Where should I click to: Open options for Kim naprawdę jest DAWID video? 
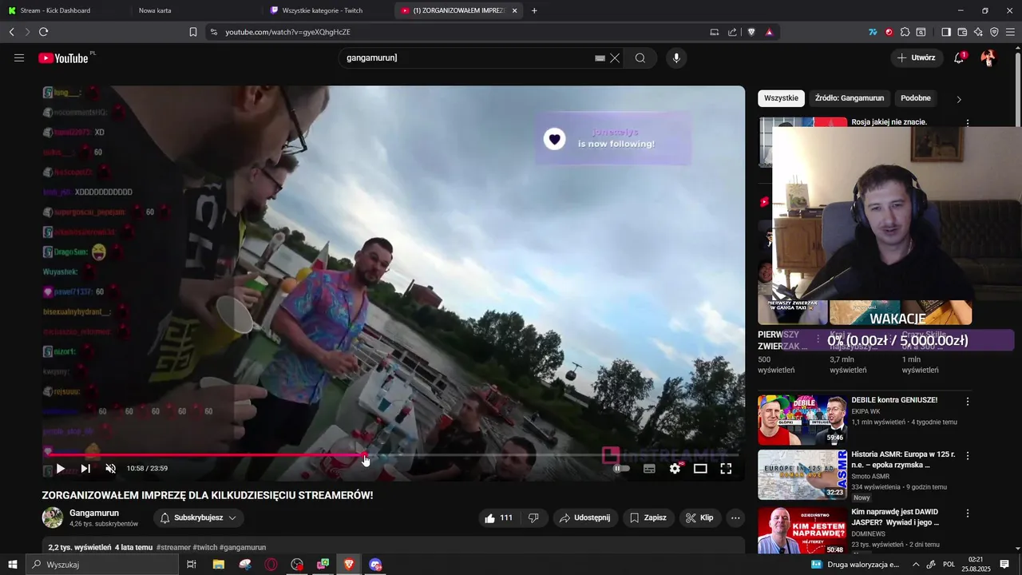tap(968, 514)
